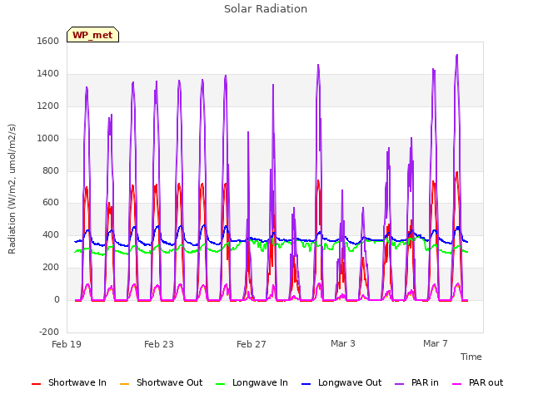Toggle the PAR in legend entry
Image resolution: width=533 pixels, height=399 pixels.
[x=416, y=382]
